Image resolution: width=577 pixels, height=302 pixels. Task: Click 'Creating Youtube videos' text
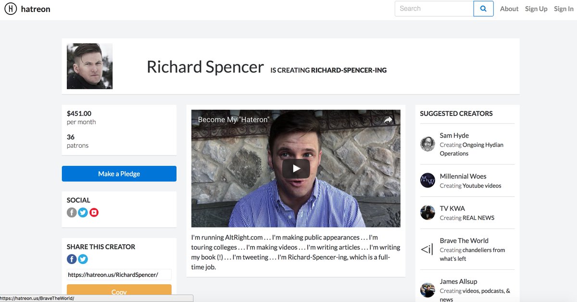470,186
